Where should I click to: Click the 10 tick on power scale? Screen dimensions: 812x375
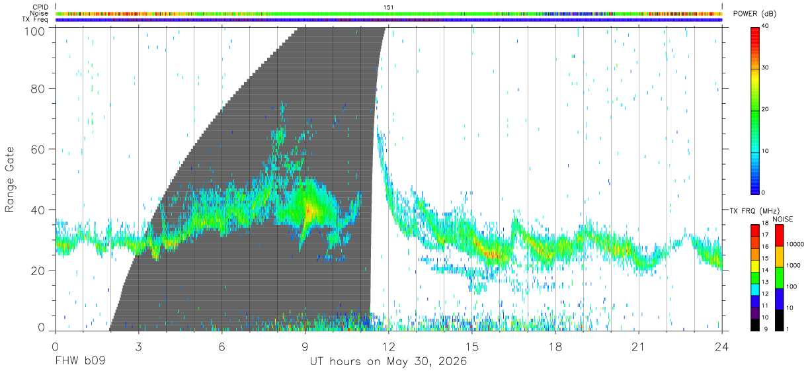click(x=766, y=151)
